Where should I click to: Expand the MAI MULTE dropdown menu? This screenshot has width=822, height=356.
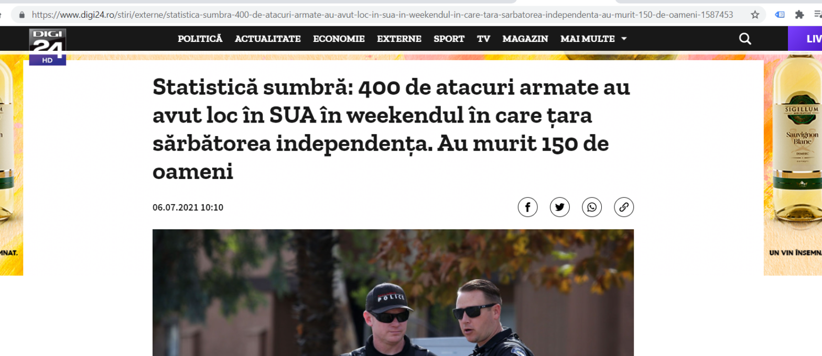(593, 39)
